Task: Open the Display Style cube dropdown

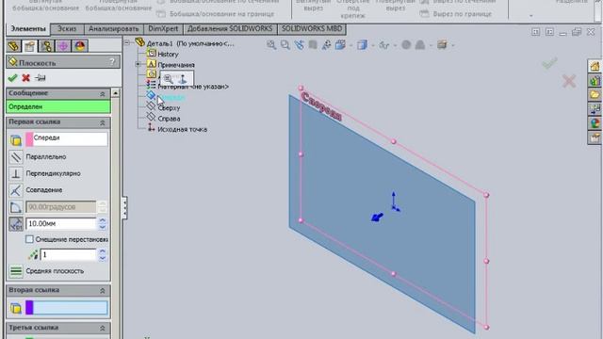Action: tap(362, 45)
